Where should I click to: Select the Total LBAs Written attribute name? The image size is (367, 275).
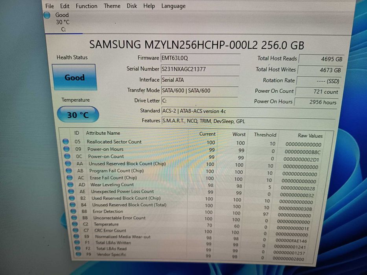point(113,242)
